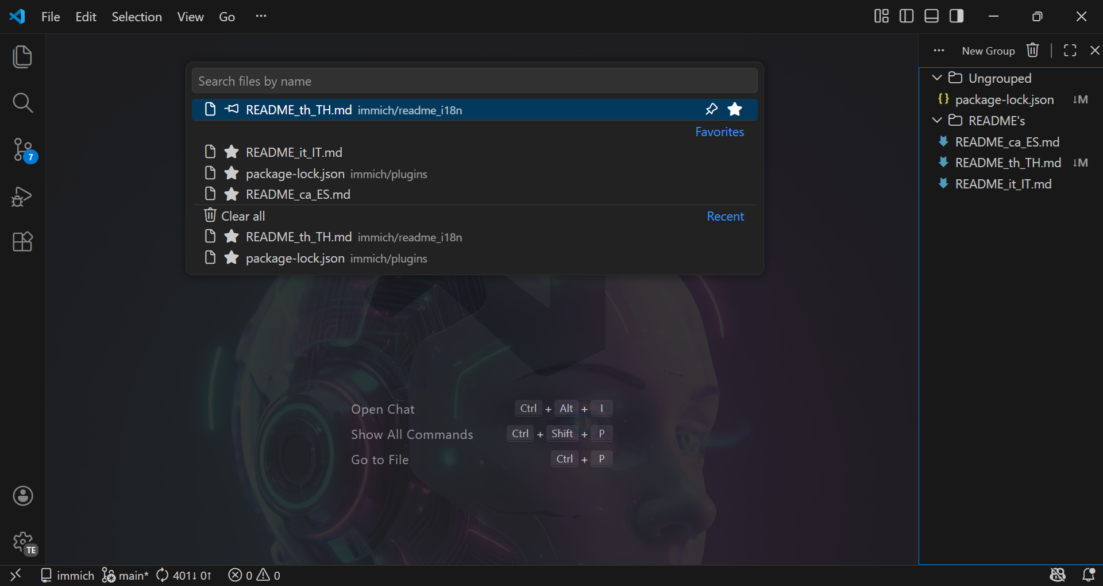Open the File menu

coord(51,17)
